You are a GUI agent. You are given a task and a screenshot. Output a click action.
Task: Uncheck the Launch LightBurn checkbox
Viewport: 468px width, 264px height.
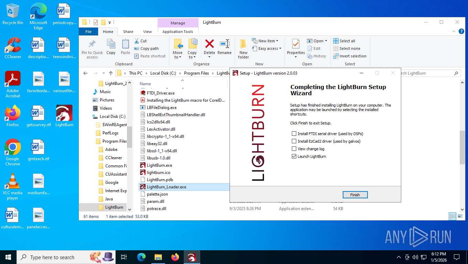pos(294,156)
